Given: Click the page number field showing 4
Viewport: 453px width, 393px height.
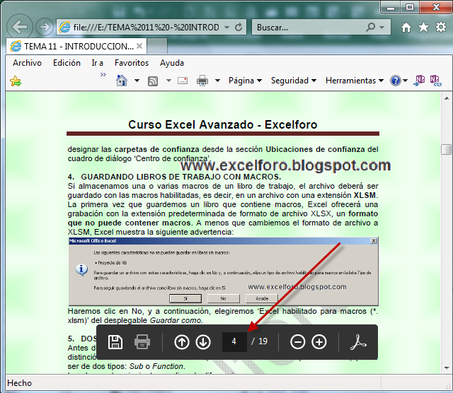Looking at the screenshot, I should [x=234, y=342].
